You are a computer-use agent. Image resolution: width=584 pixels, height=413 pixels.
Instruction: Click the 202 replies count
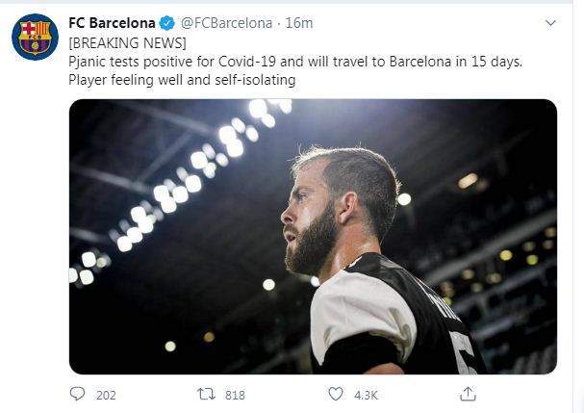(x=106, y=395)
